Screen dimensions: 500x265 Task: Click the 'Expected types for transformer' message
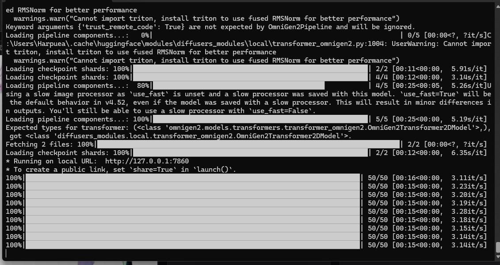tap(248, 132)
